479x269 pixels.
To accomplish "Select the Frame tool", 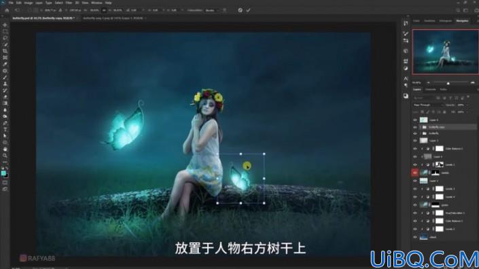I will [x=5, y=58].
